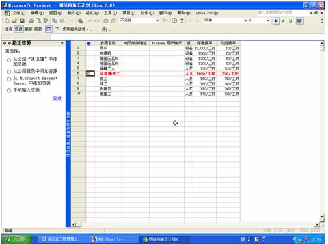The width and height of the screenshot is (328, 244).
Task: Click the Insert Hyperlink globe icon
Action: pos(81,21)
